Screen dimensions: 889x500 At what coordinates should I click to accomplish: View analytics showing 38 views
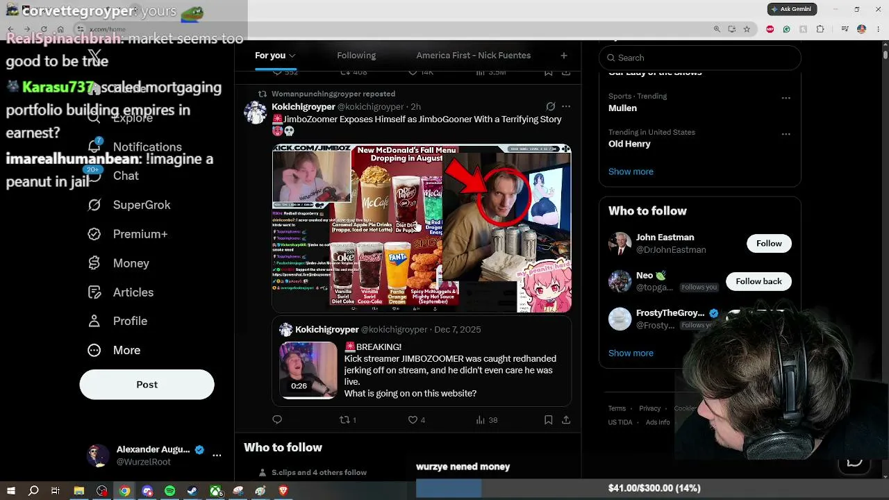[487, 419]
